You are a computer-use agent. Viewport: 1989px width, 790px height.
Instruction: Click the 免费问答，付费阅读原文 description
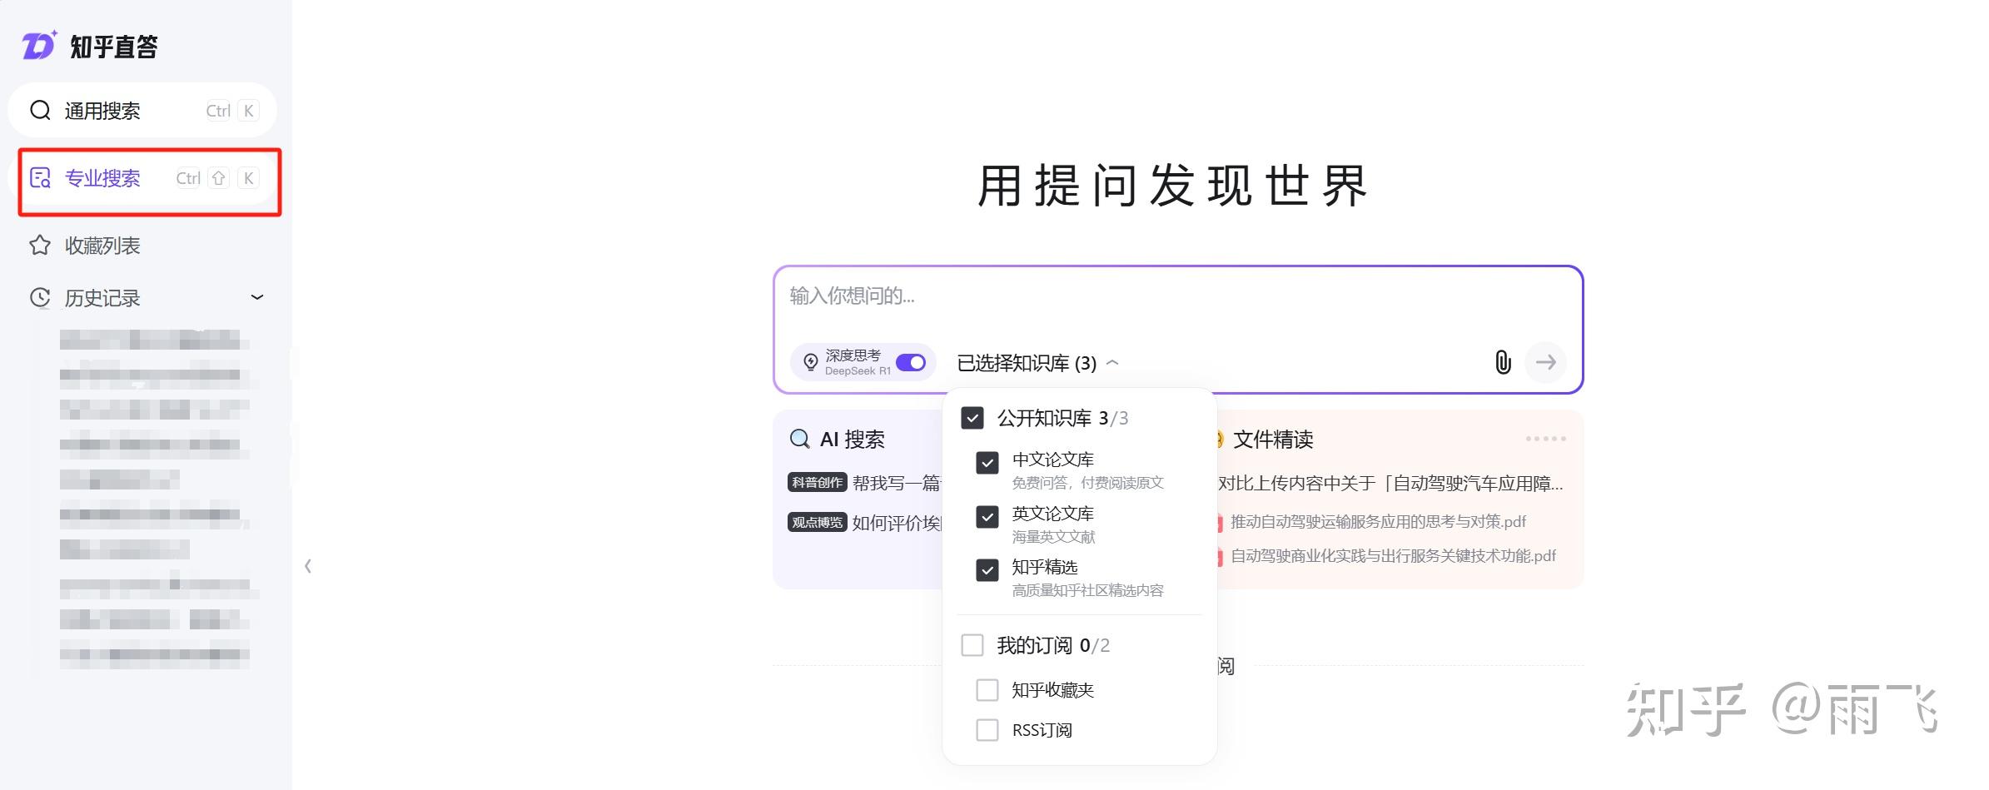[x=1087, y=483]
